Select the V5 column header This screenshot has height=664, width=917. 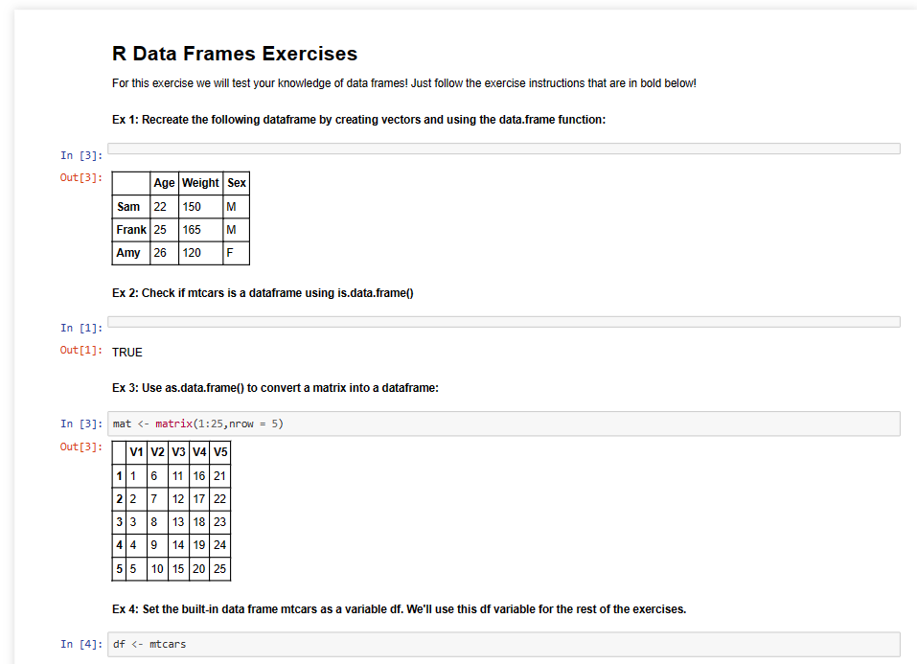pyautogui.click(x=219, y=452)
